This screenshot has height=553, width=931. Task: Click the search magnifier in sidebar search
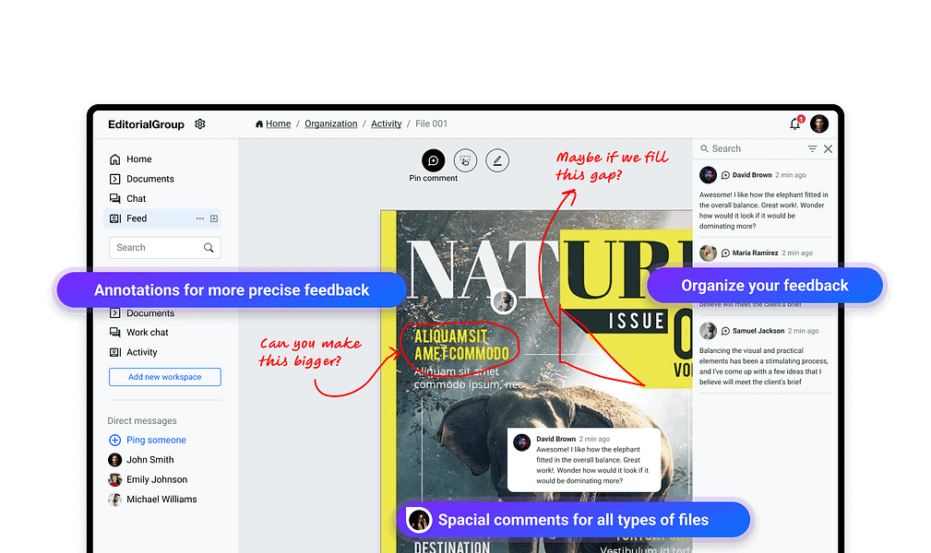(x=209, y=247)
